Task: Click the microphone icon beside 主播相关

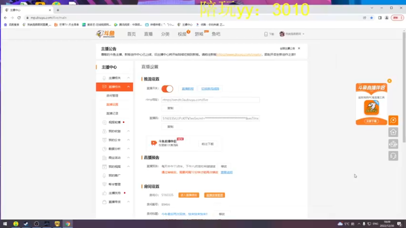Action: [104, 78]
